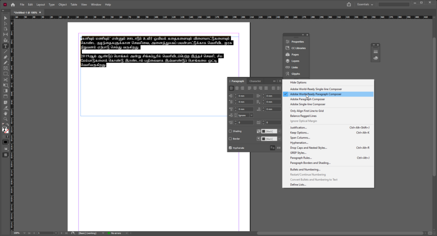
Task: Select the Selection tool arrow
Action: coord(5,18)
